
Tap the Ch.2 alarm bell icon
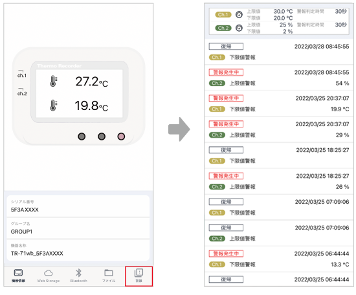coord(239,28)
